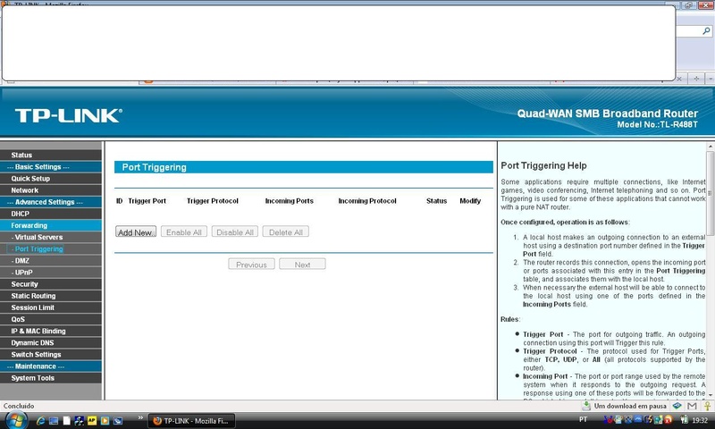Click the yellow ankh status bar icon

707,406
